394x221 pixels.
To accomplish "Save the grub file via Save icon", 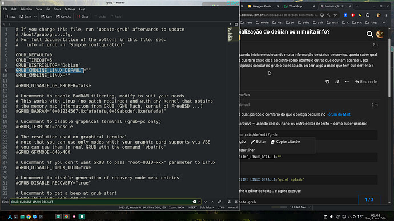I will [x=46, y=17].
